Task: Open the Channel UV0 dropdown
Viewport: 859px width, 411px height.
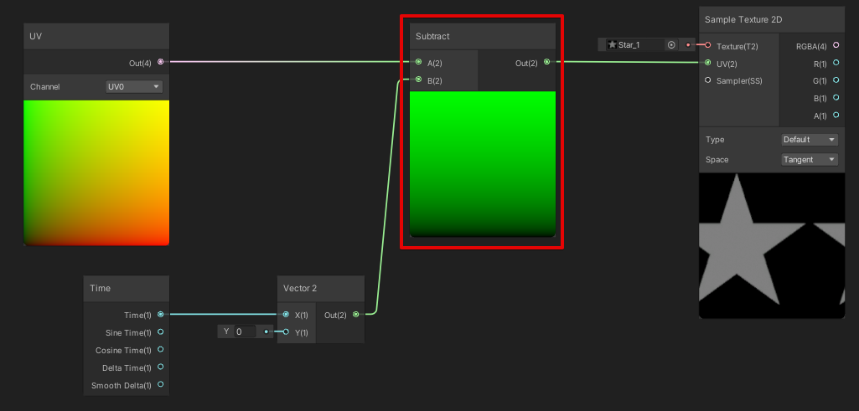Action: [134, 86]
